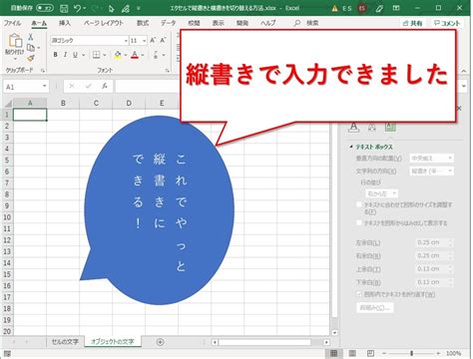The image size is (473, 359).
Task: Click the zoom in plus button
Action: tap(438, 353)
